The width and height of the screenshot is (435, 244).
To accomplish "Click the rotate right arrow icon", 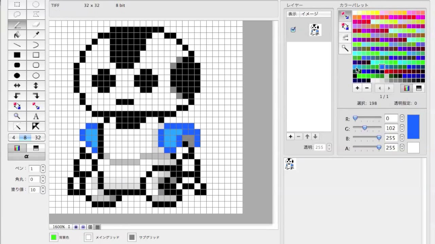I will pos(36,96).
